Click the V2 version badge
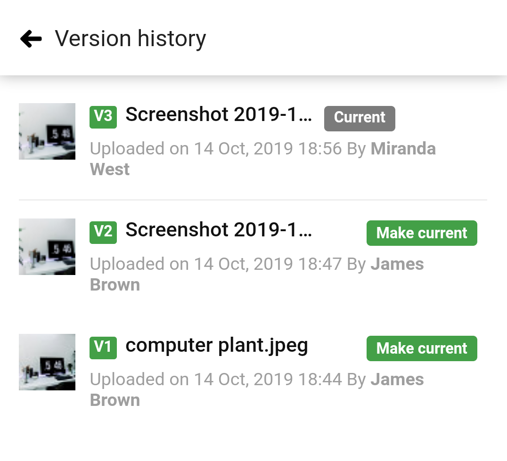 (x=103, y=232)
